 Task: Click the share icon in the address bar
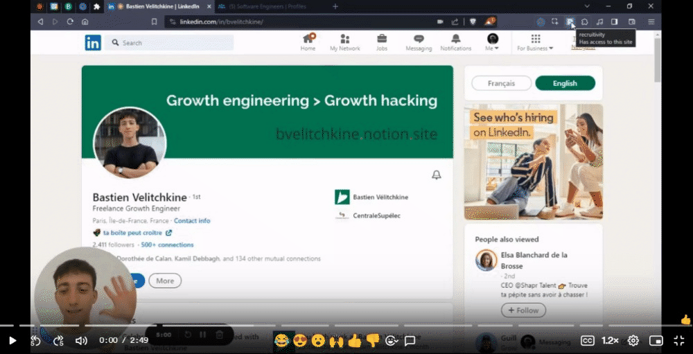pyautogui.click(x=455, y=21)
